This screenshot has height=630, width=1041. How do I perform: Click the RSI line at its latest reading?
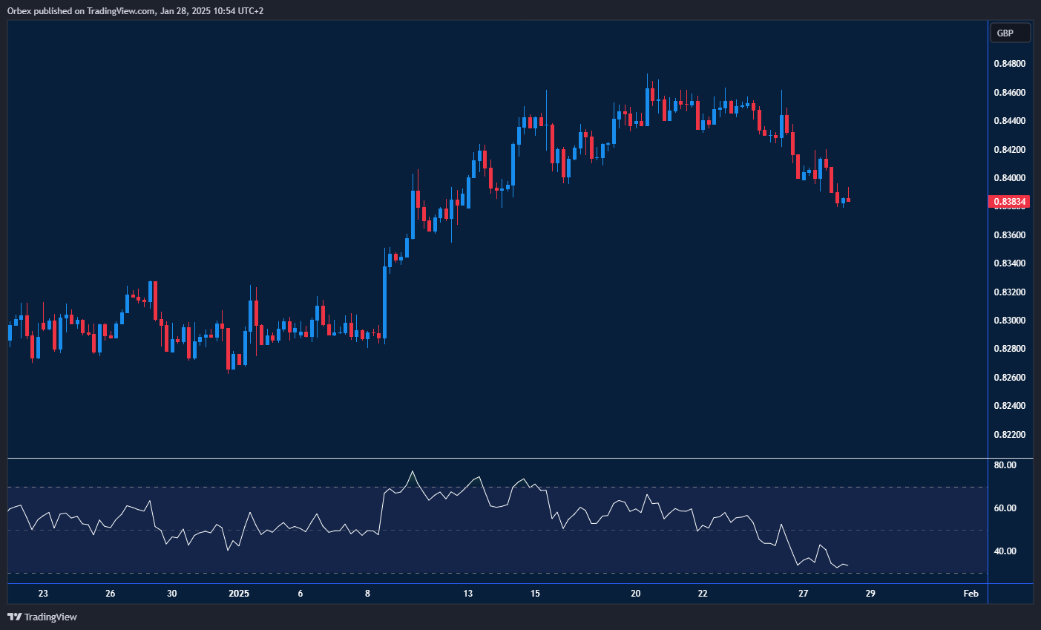(x=846, y=565)
